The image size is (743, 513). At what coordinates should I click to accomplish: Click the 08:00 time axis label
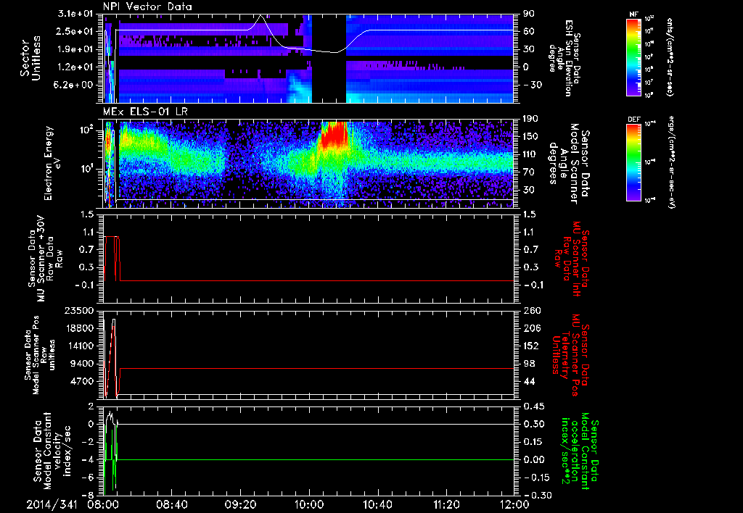[103, 504]
